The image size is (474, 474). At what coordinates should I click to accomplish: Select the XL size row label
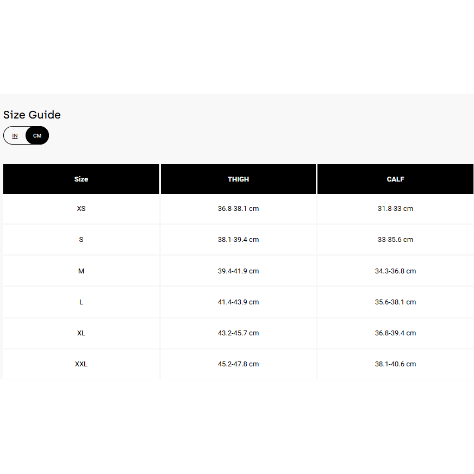(x=81, y=333)
